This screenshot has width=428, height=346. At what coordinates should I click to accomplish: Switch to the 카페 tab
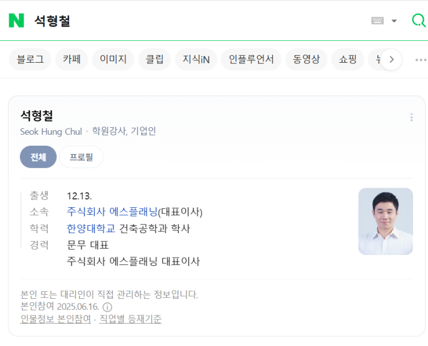tap(71, 59)
